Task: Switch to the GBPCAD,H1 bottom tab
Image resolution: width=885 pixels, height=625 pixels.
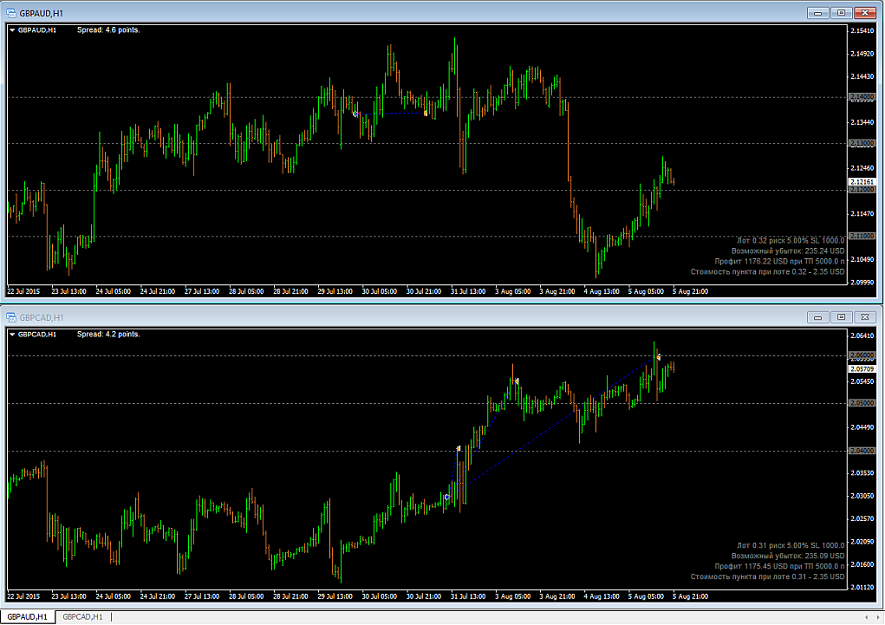Action: tap(82, 616)
